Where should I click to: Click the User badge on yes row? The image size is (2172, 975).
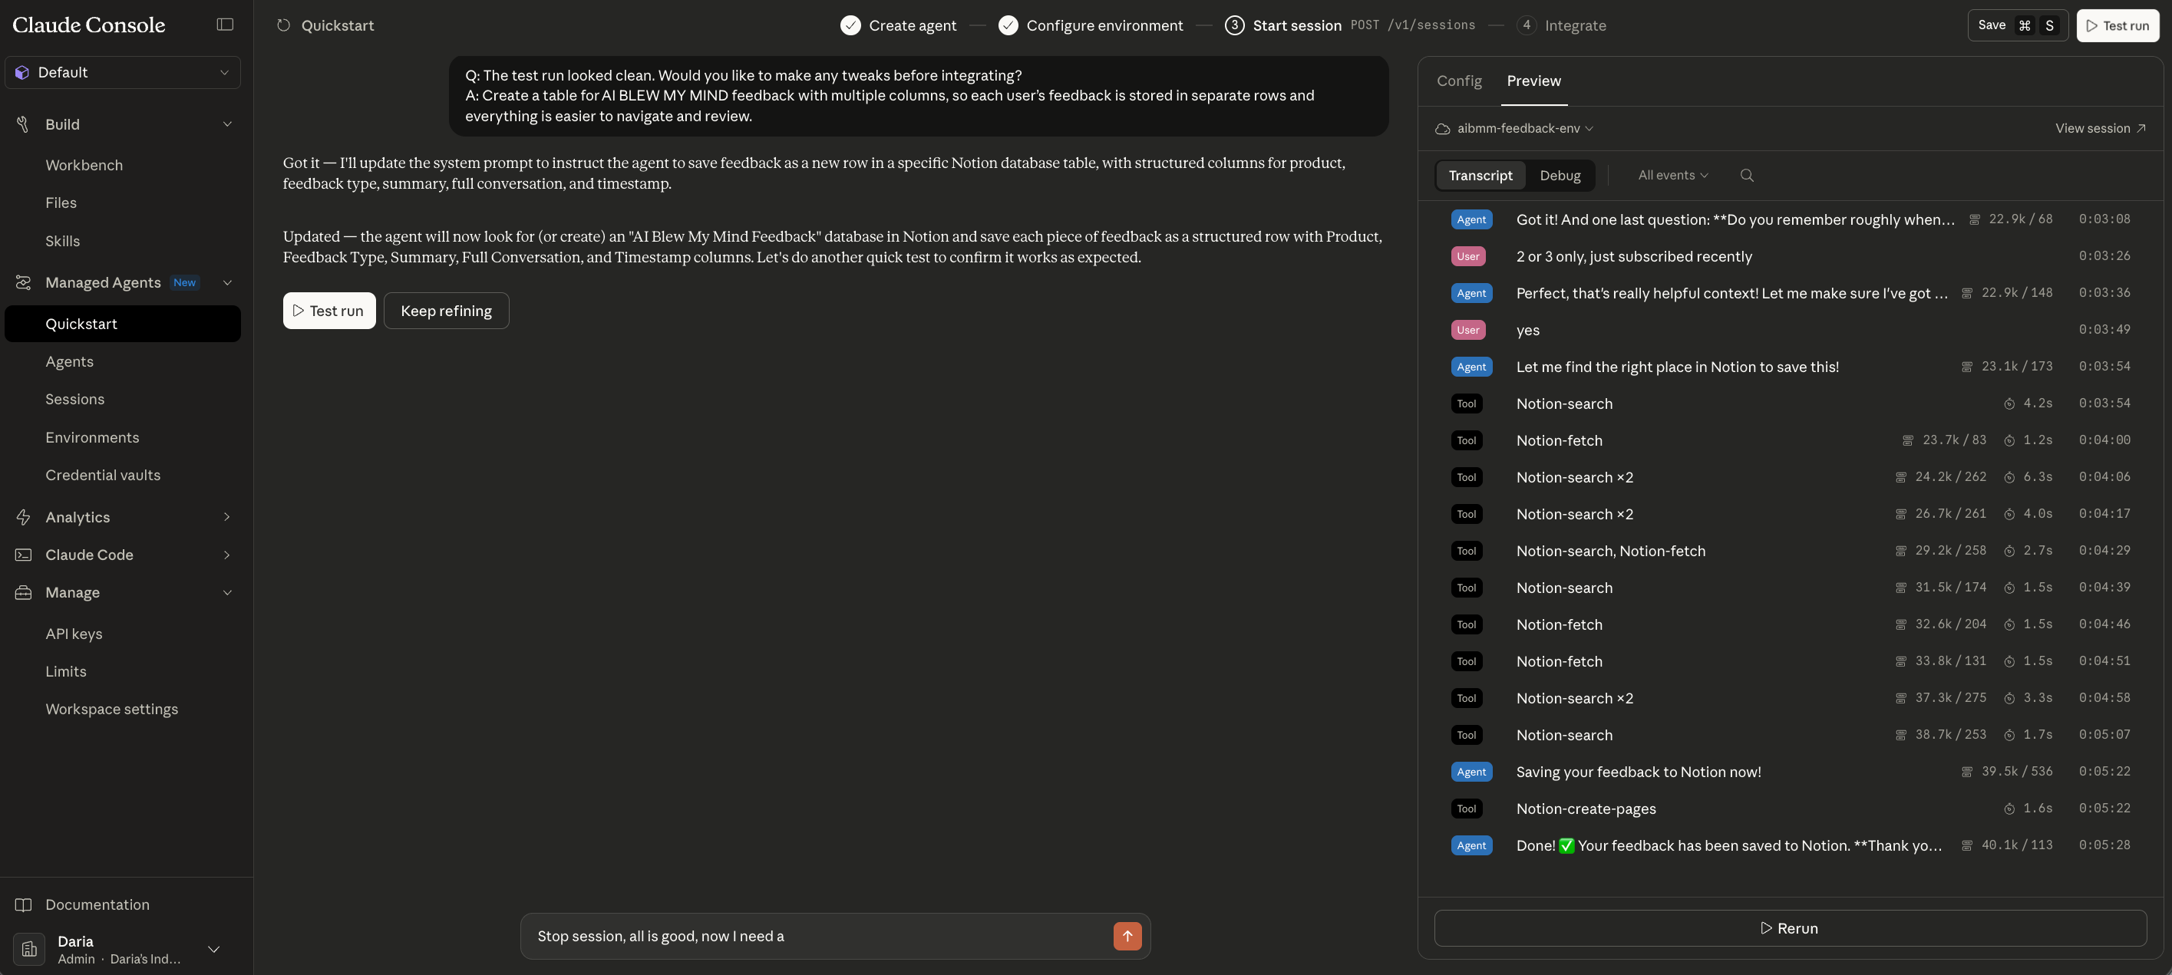1468,331
